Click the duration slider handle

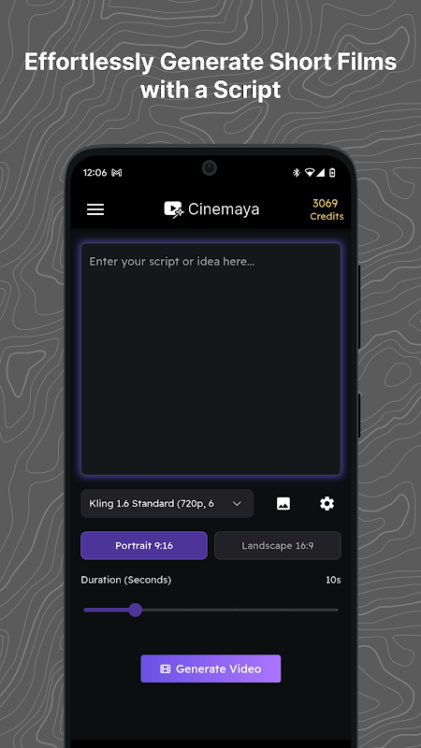point(136,610)
